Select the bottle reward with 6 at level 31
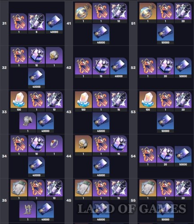 pos(37,23)
